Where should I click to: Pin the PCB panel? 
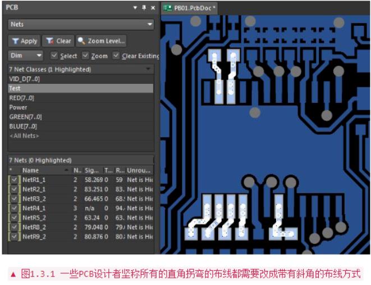[x=144, y=8]
